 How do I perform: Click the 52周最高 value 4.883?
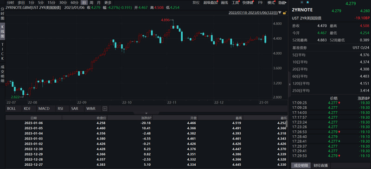click(x=322, y=40)
